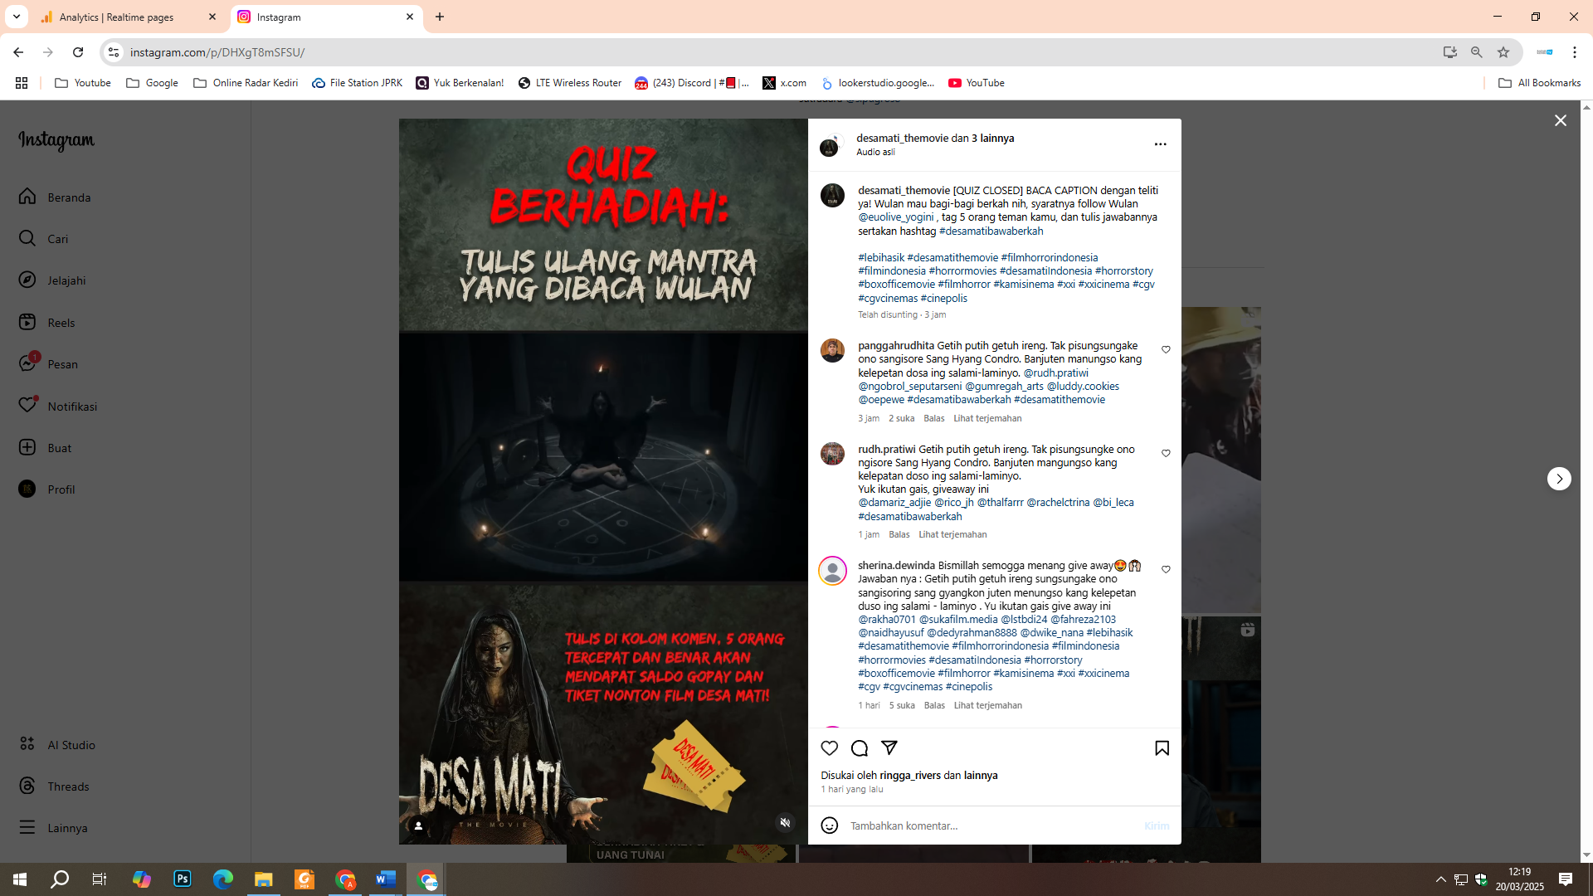Open emoji picker in comment box

pyautogui.click(x=829, y=825)
